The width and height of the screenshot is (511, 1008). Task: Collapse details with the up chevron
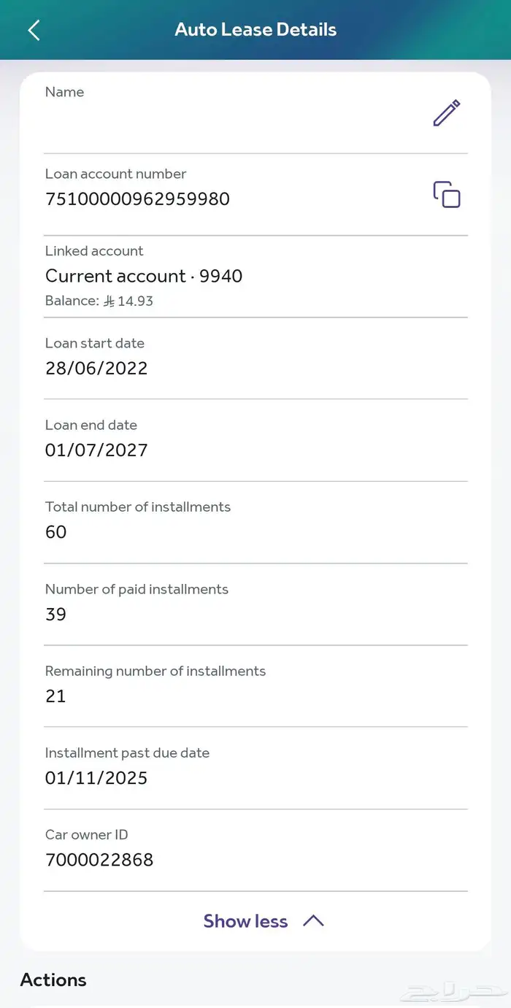[x=313, y=921]
